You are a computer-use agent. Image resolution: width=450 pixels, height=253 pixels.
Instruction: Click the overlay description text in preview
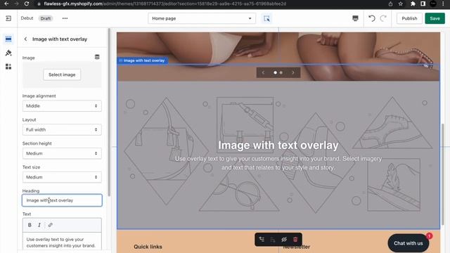click(x=278, y=163)
